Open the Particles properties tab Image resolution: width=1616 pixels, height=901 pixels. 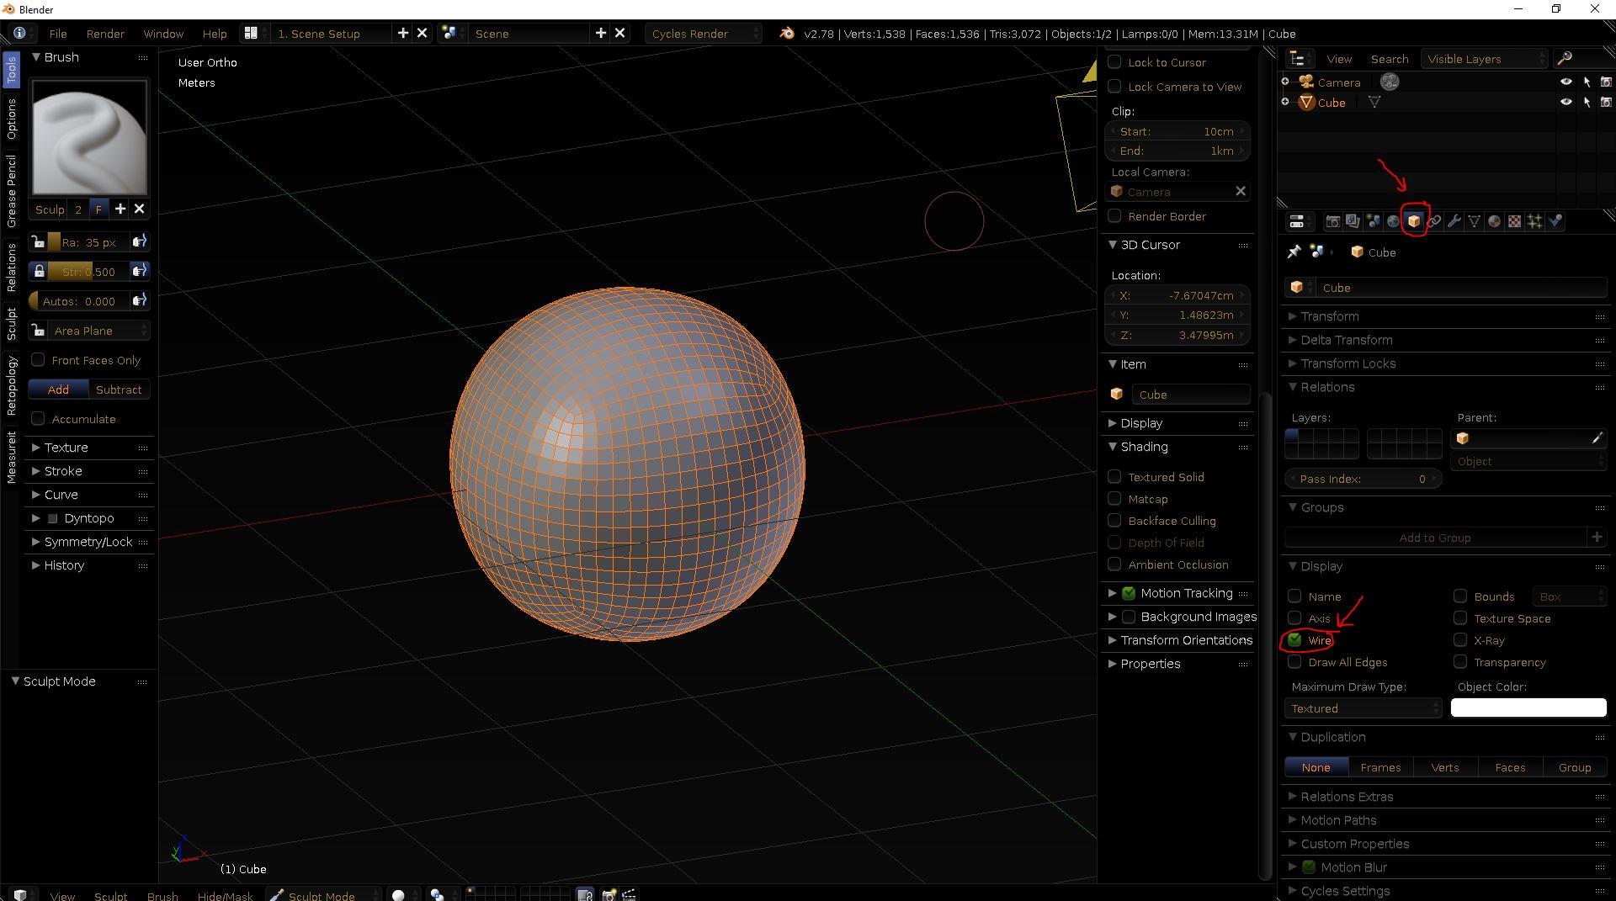1534,221
